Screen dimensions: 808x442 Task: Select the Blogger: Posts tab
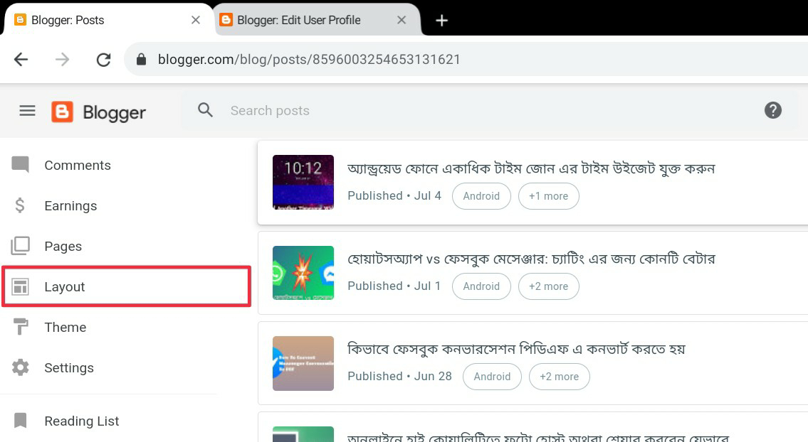[x=108, y=20]
